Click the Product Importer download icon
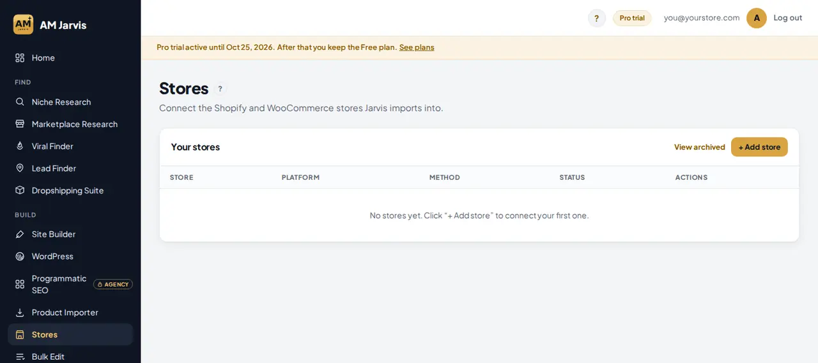The height and width of the screenshot is (363, 818). coord(20,313)
